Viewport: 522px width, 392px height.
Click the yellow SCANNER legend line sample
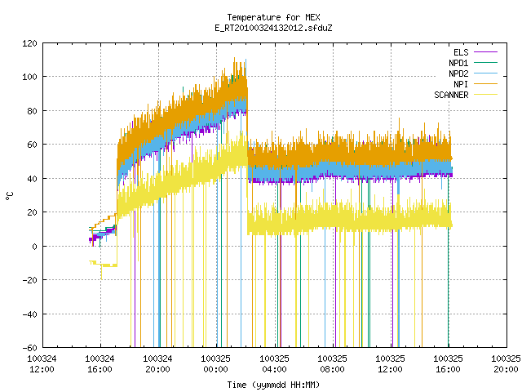pyautogui.click(x=486, y=95)
